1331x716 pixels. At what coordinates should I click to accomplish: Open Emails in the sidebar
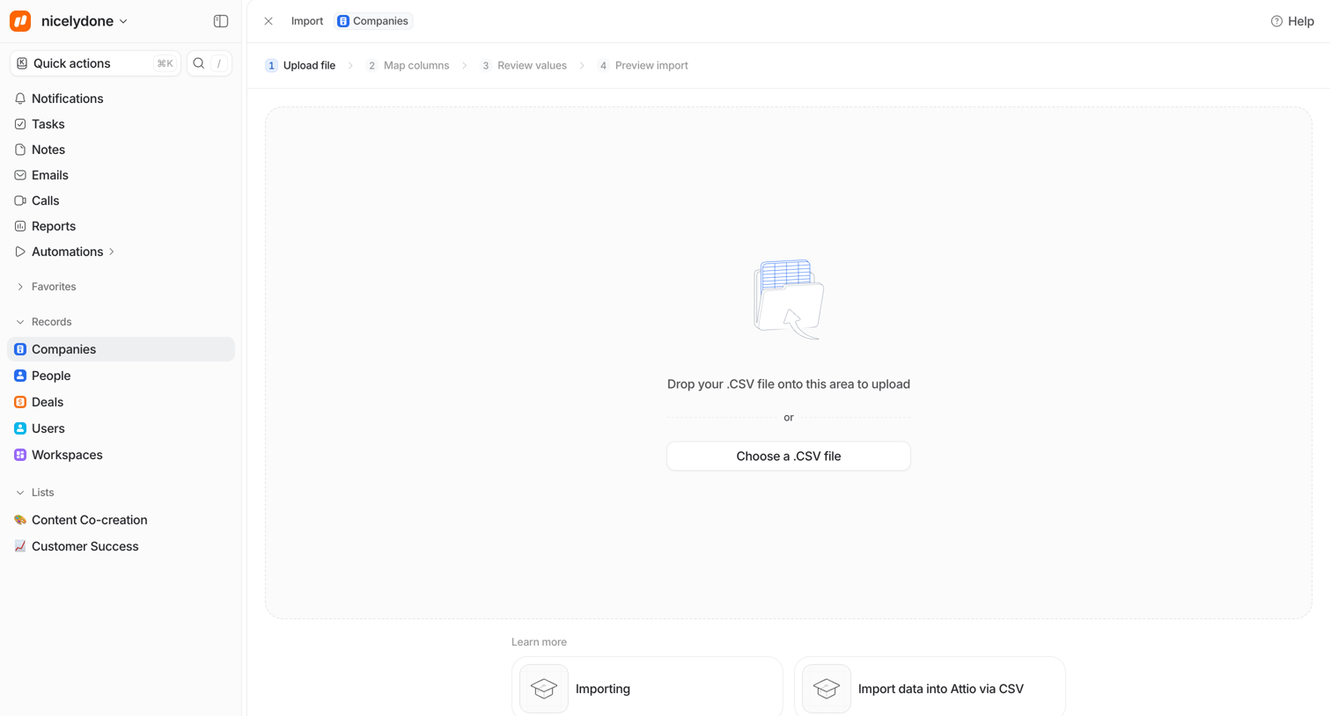tap(49, 175)
